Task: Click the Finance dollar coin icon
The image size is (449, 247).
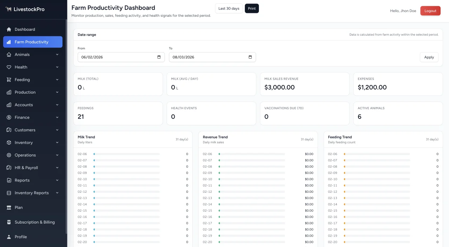Action: (9, 118)
